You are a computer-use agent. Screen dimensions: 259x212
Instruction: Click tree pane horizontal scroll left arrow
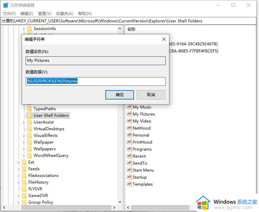(x=4, y=207)
